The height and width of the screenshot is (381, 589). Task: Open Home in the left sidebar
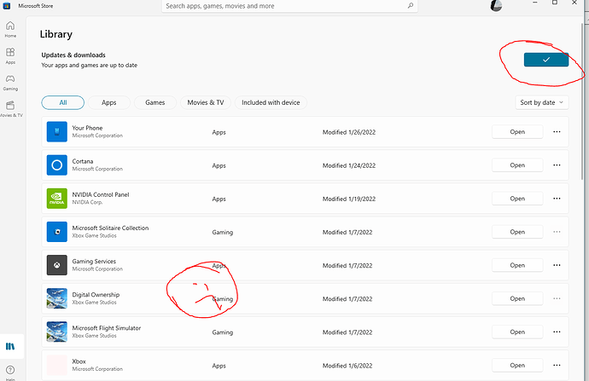[x=10, y=28]
